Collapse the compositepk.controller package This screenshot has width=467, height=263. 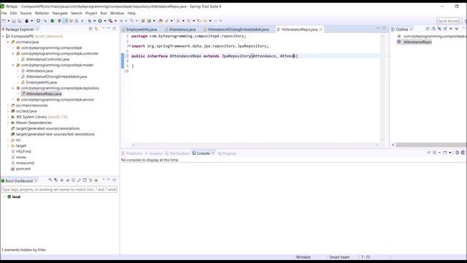(13, 53)
